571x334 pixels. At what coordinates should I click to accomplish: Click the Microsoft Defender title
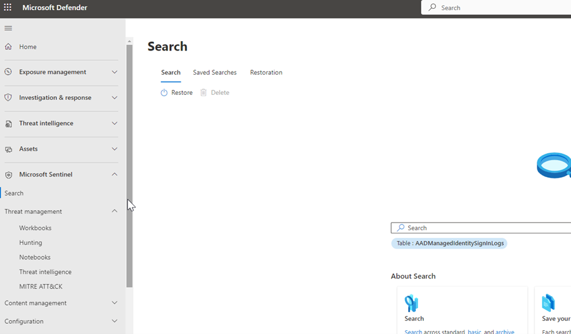click(55, 7)
